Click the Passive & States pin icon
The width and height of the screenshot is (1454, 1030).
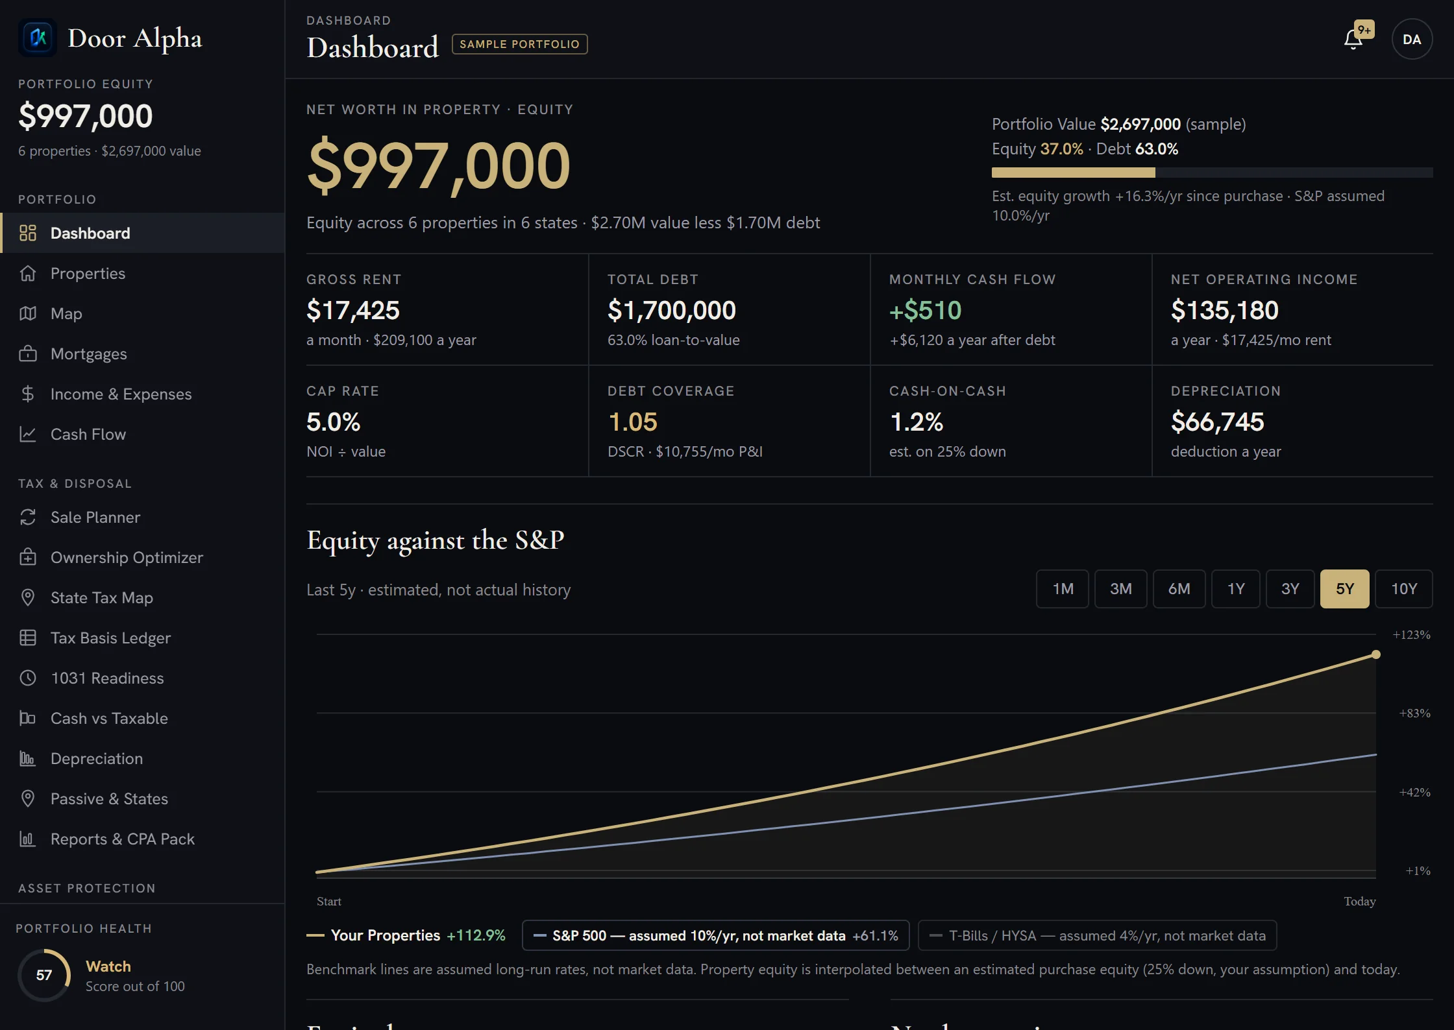28,798
